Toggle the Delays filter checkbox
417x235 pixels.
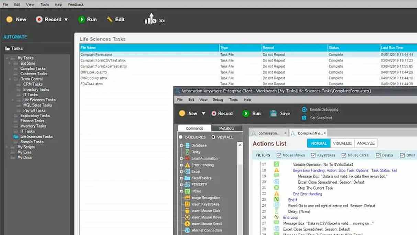point(378,155)
